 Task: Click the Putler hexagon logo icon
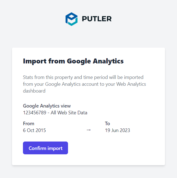point(72,19)
